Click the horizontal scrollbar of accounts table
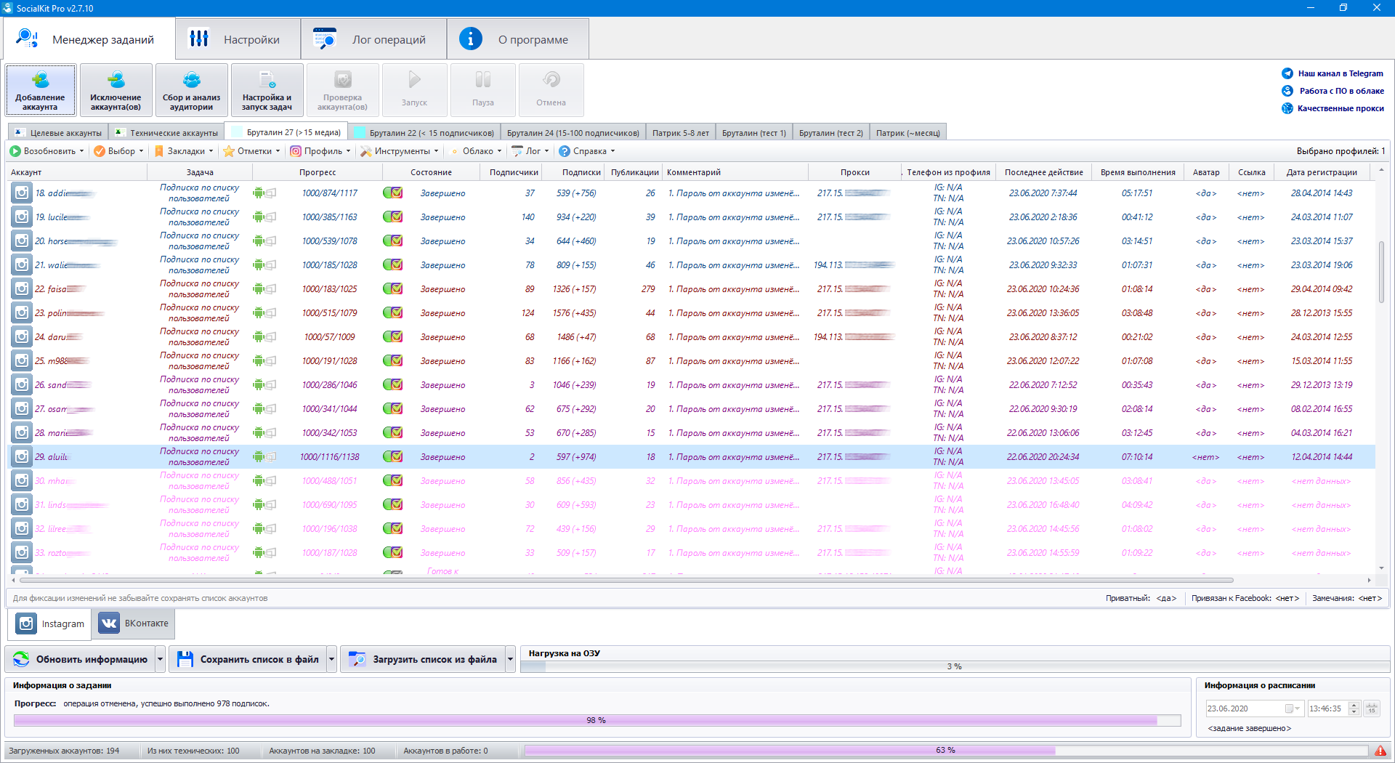1395x763 pixels. pos(626,580)
